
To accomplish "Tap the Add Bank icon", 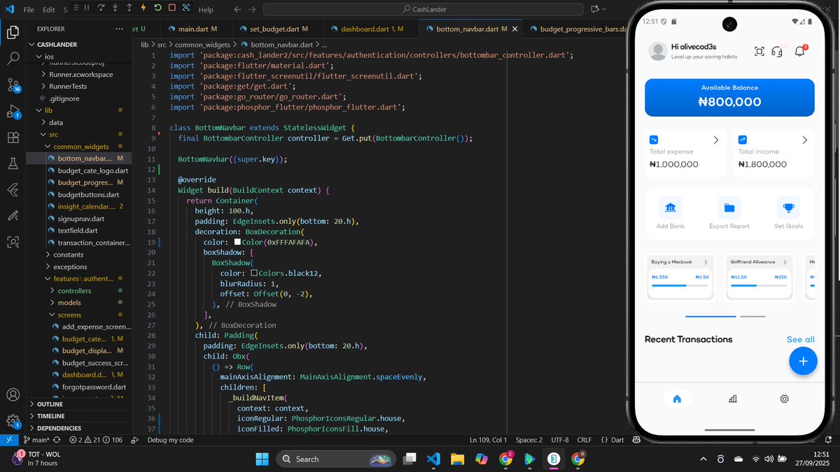I will [671, 208].
